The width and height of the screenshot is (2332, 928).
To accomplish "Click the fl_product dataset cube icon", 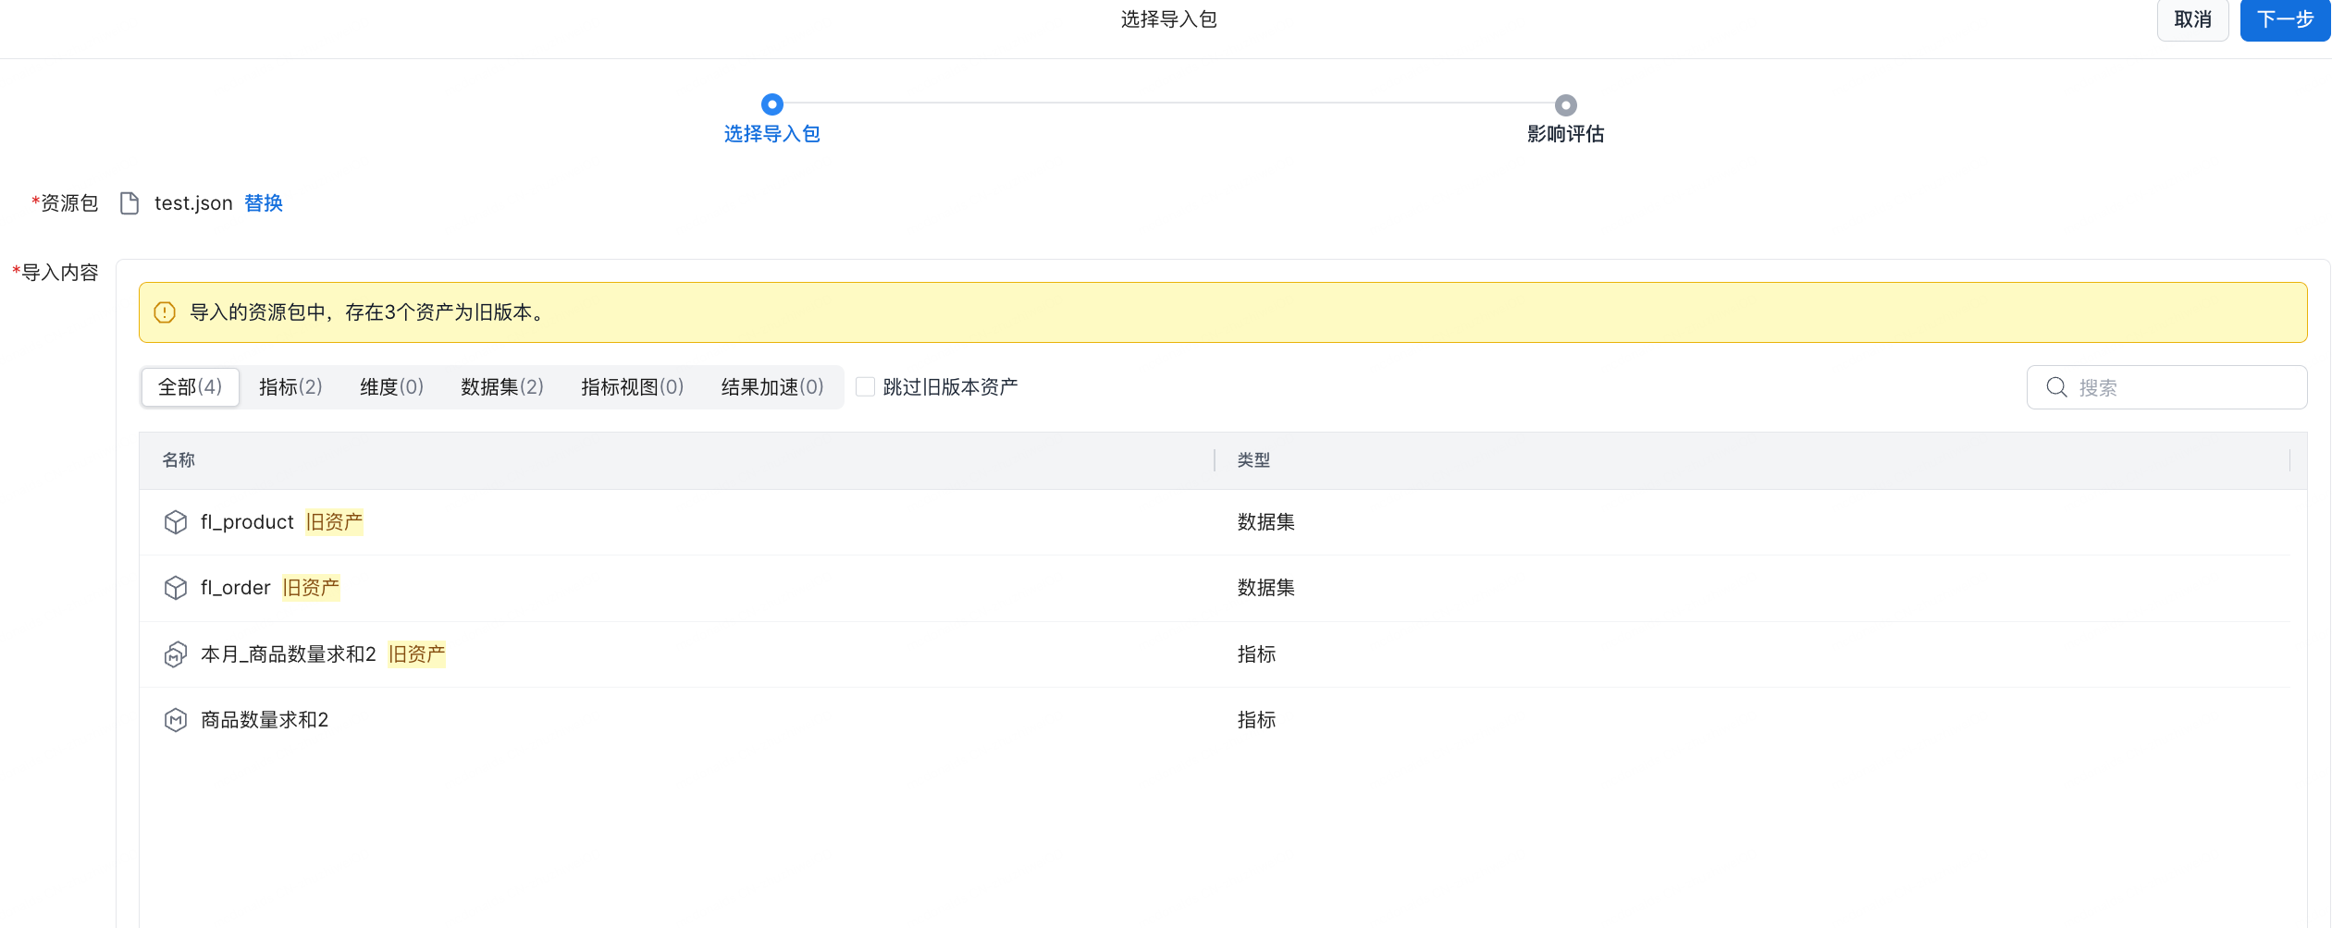I will click(x=175, y=522).
